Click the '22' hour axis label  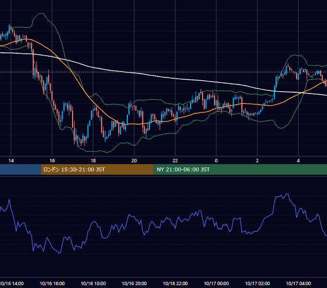(175, 161)
